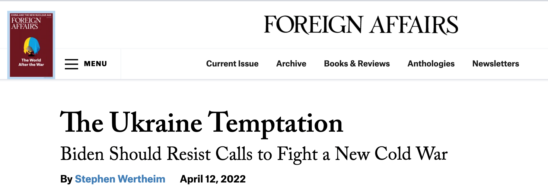Click 'China and the New Nuclear Age' cover banner
Image resolution: width=548 pixels, height=193 pixels.
pyautogui.click(x=31, y=15)
